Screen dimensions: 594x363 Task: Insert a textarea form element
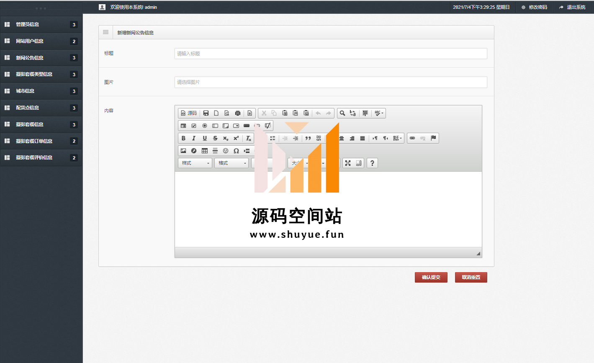click(x=226, y=126)
